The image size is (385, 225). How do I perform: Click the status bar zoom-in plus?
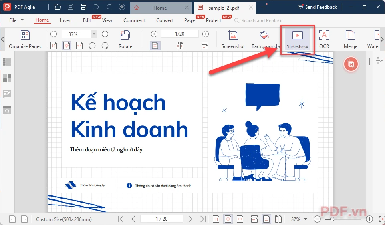[369, 219]
